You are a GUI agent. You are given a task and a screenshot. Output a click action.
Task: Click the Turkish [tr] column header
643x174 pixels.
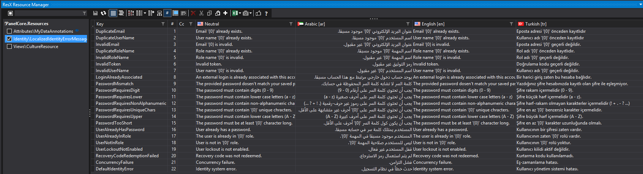click(536, 24)
